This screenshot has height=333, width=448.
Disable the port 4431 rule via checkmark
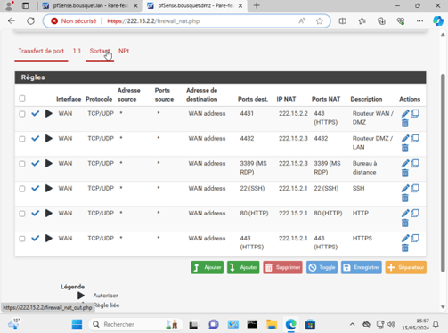pos(36,113)
